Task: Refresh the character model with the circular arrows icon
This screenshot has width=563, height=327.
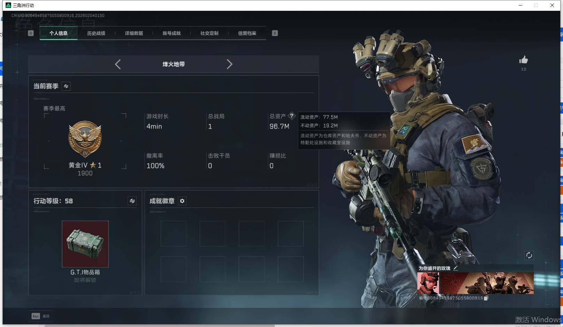Action: pyautogui.click(x=530, y=255)
